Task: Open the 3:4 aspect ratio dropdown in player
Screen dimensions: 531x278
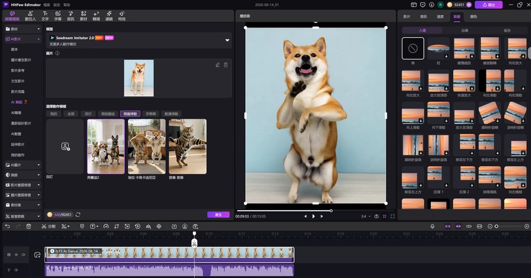Action: [x=365, y=216]
